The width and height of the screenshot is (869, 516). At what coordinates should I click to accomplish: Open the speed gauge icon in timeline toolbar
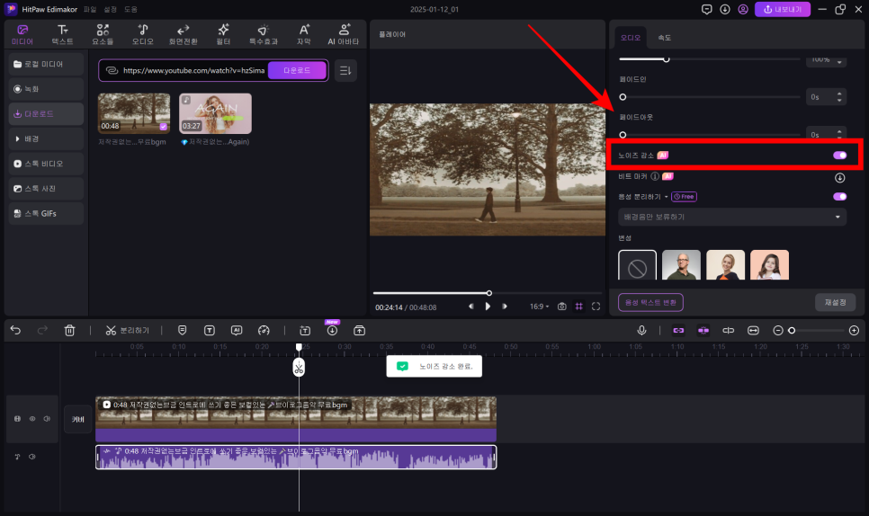coord(264,331)
